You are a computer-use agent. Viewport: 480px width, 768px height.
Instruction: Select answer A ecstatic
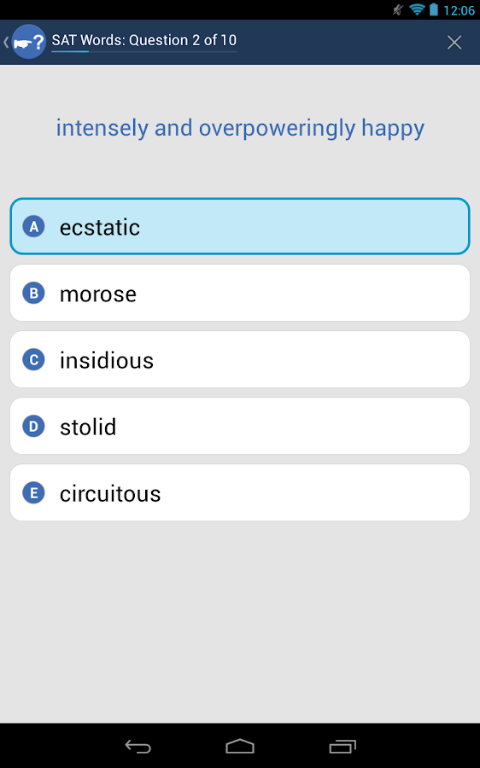(240, 226)
